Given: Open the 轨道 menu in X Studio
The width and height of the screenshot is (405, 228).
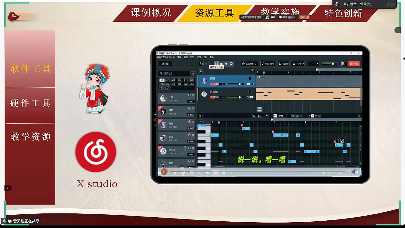Looking at the screenshot, I should (x=192, y=57).
